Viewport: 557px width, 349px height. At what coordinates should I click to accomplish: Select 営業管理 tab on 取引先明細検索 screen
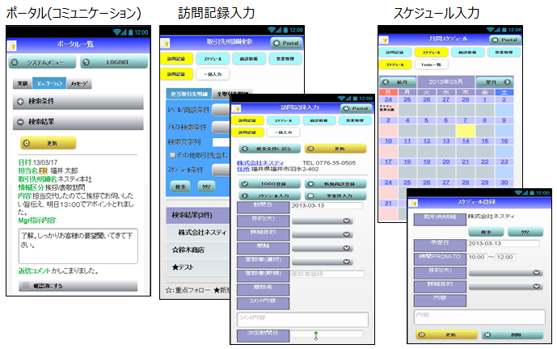(285, 59)
